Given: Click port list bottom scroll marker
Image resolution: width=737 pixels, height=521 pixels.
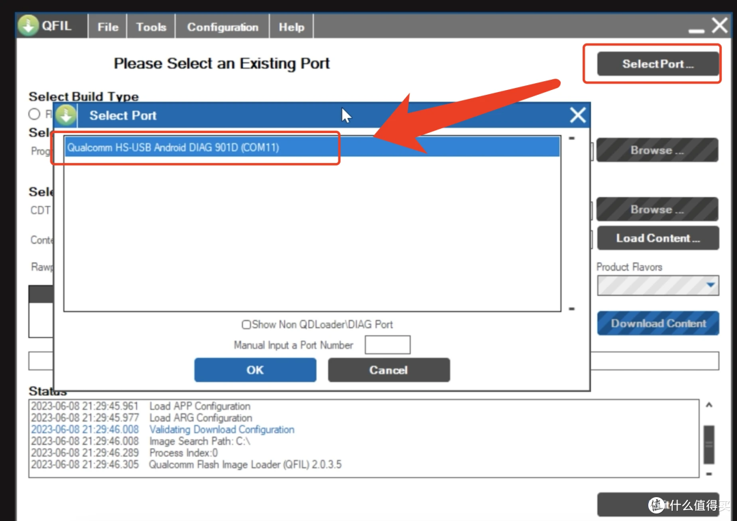Looking at the screenshot, I should (x=572, y=309).
